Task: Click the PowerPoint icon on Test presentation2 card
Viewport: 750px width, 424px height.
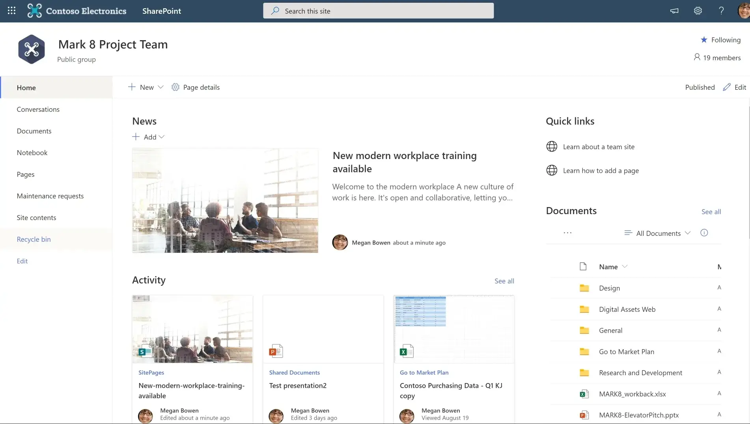Action: [x=276, y=350]
